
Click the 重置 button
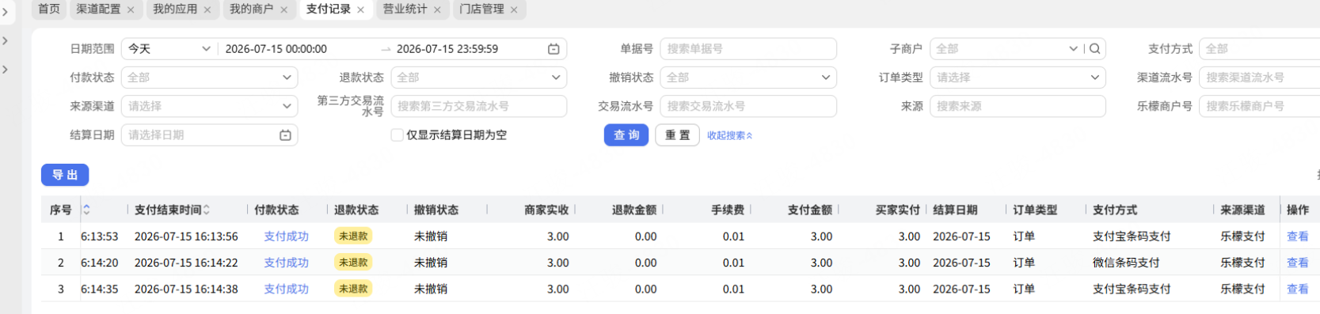pyautogui.click(x=677, y=135)
